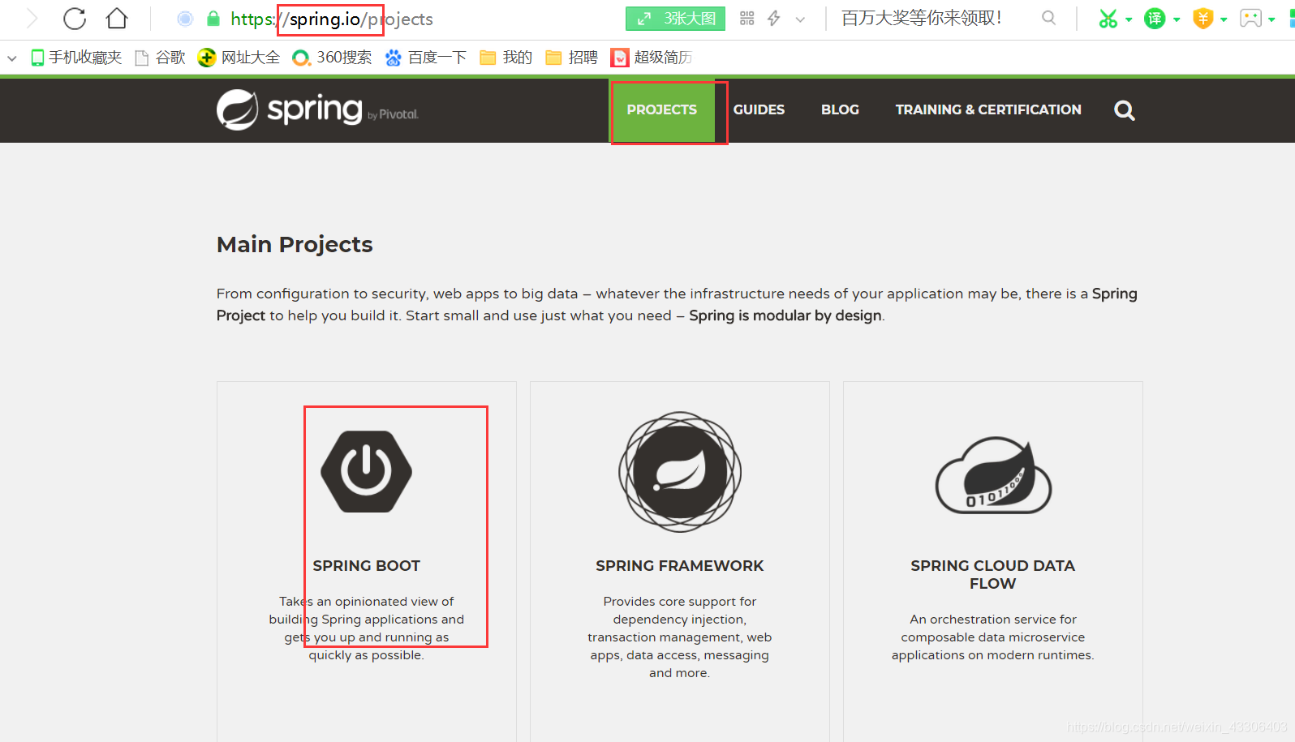
Task: Click the Spring logo in site header
Action: click(317, 109)
